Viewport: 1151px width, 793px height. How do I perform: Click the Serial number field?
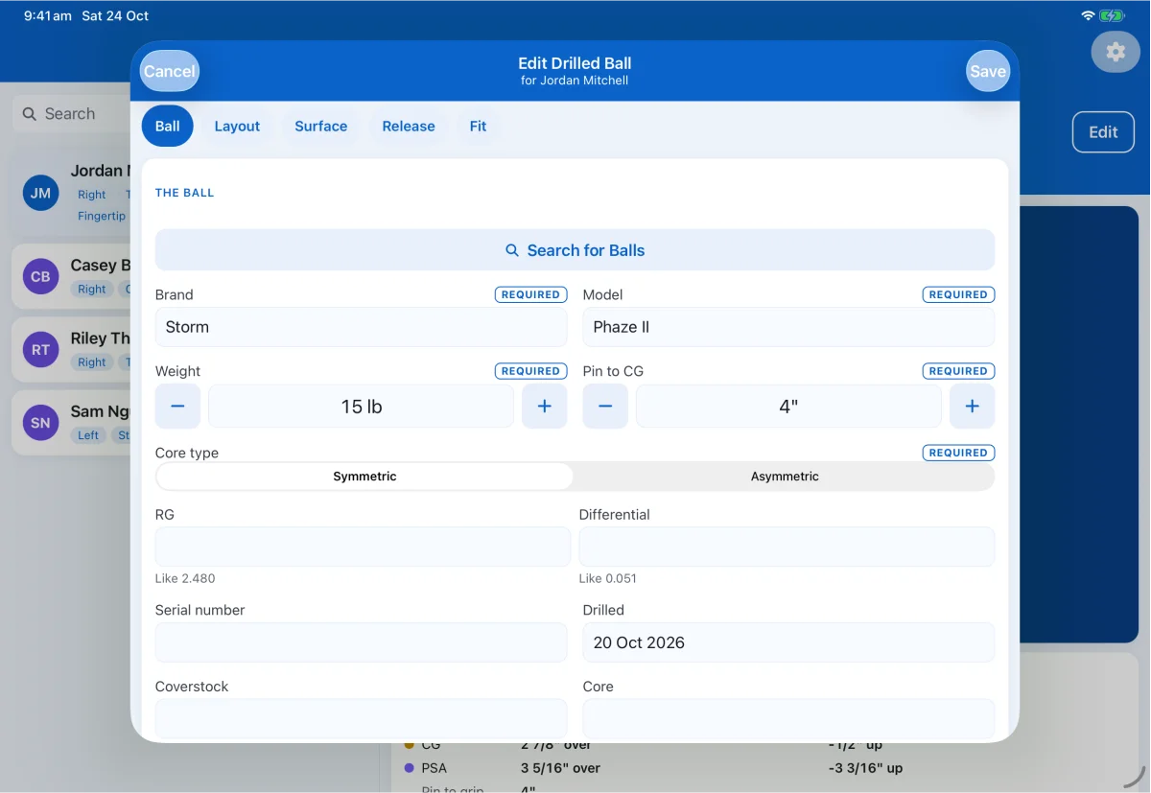(x=361, y=642)
